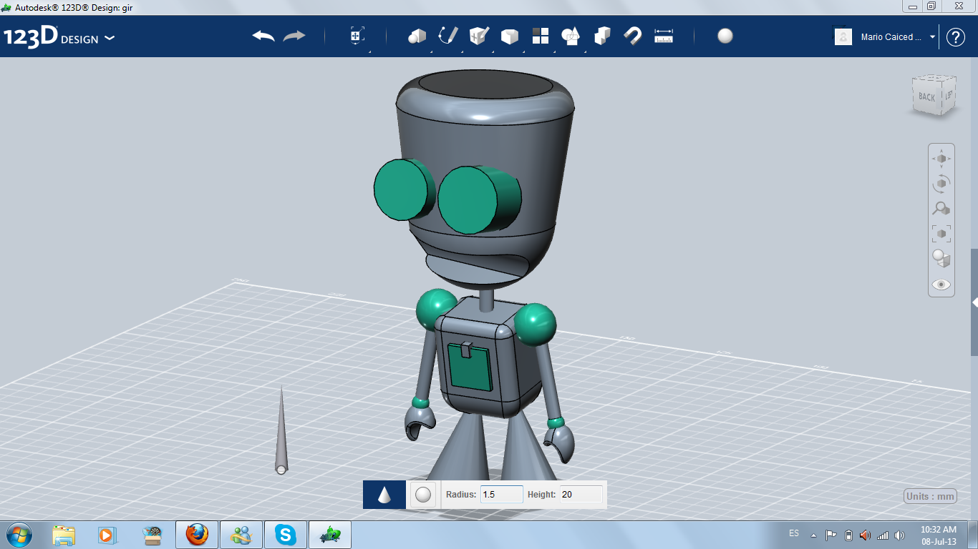Redo the action with the redo arrow
The width and height of the screenshot is (978, 549).
(294, 36)
